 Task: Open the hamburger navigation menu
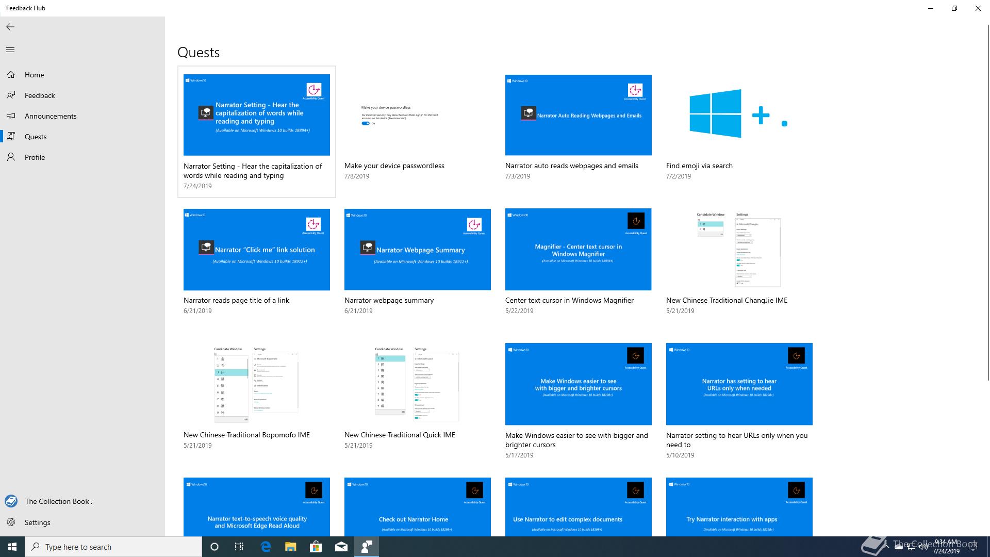[10, 50]
